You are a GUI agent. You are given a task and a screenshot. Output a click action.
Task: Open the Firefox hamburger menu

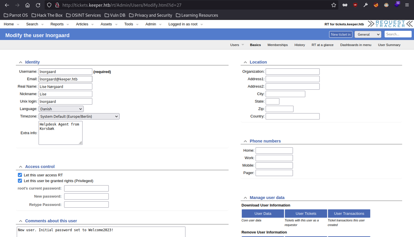click(407, 5)
